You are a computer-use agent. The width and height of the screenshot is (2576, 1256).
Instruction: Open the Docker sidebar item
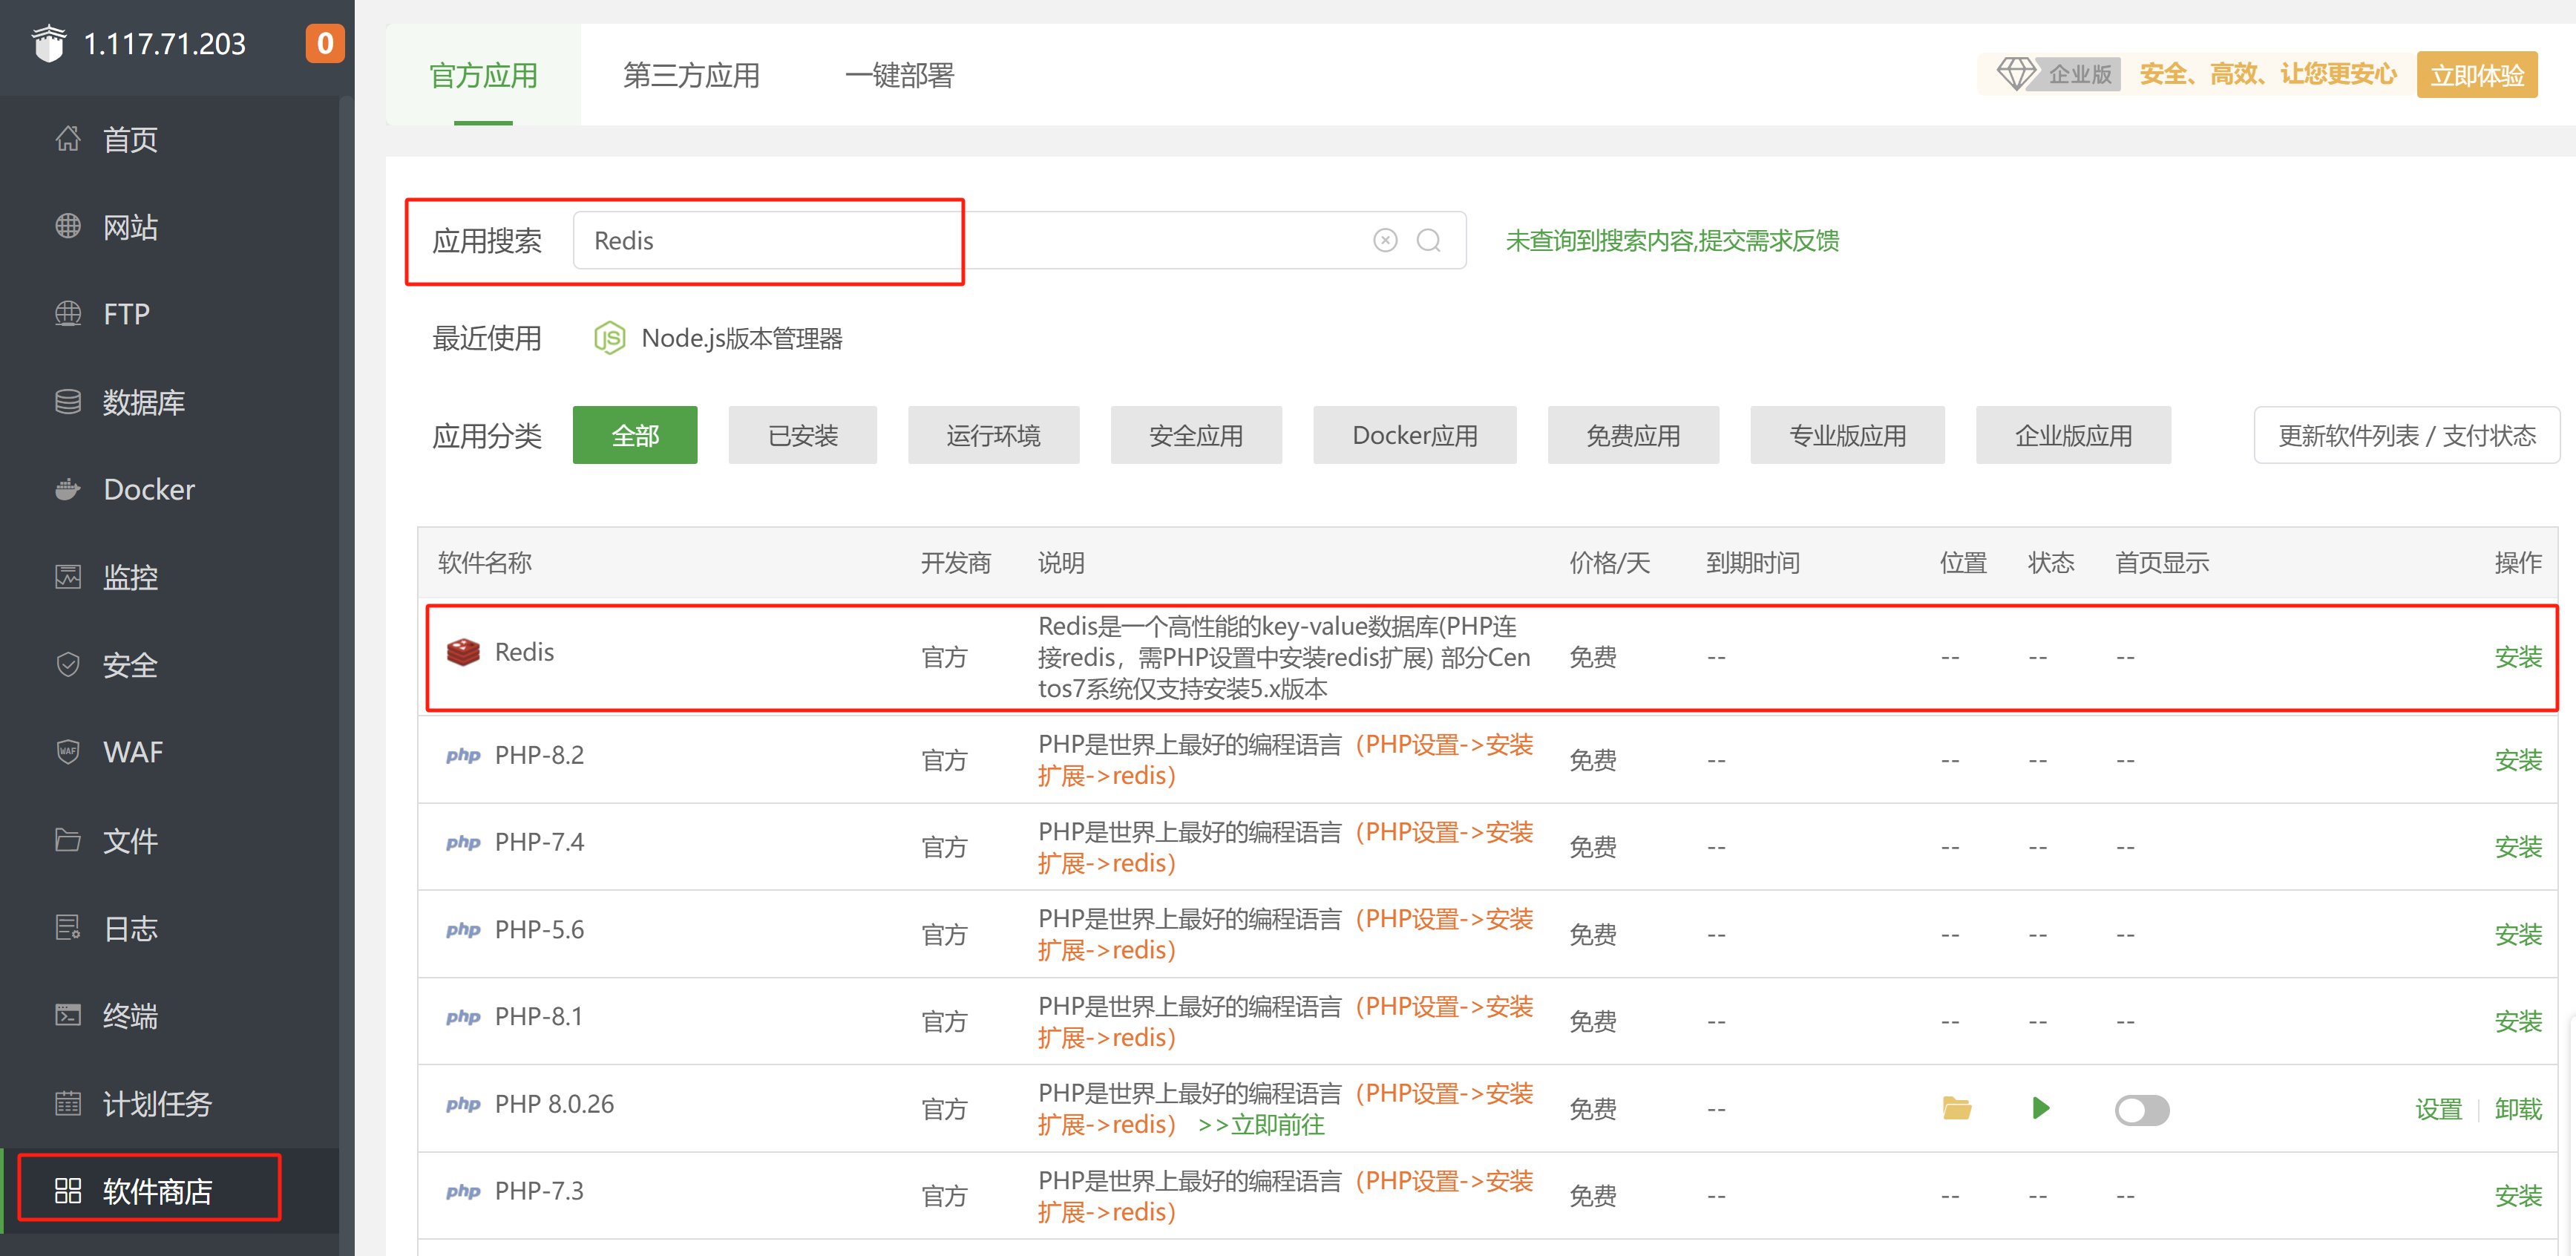[x=149, y=489]
